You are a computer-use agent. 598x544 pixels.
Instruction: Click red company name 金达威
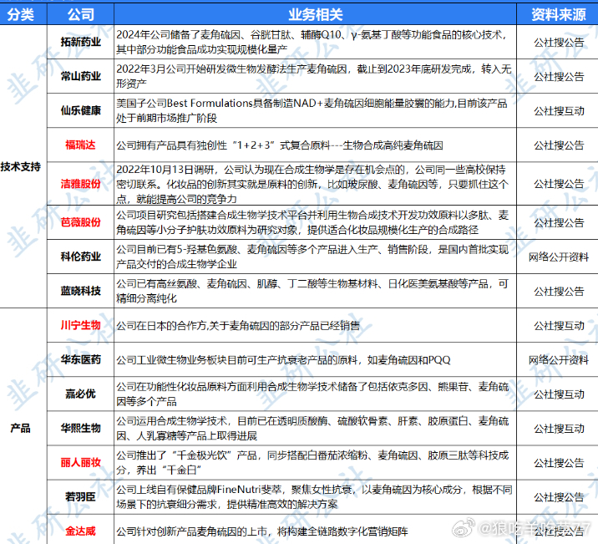click(x=80, y=531)
